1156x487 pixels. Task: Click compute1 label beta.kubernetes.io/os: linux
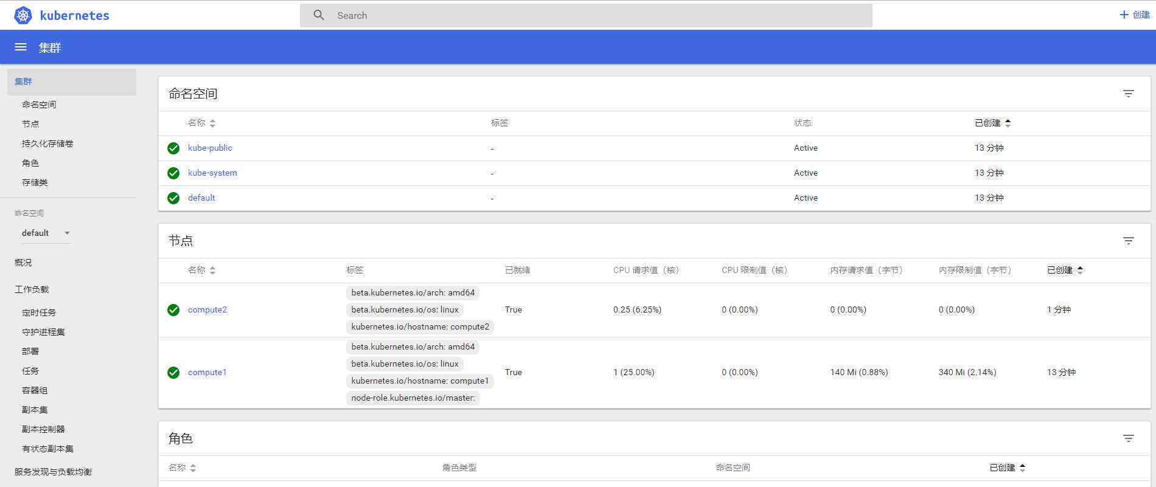click(x=405, y=364)
